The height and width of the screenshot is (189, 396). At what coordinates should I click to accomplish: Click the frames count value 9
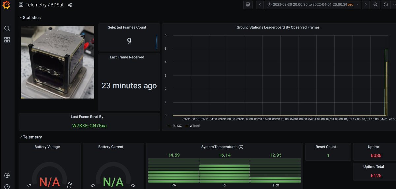click(129, 41)
